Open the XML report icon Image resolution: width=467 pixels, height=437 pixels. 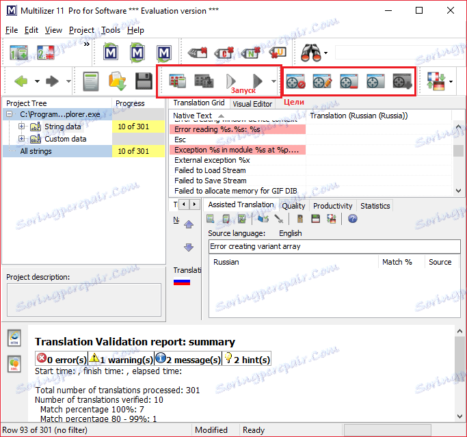pos(14,364)
